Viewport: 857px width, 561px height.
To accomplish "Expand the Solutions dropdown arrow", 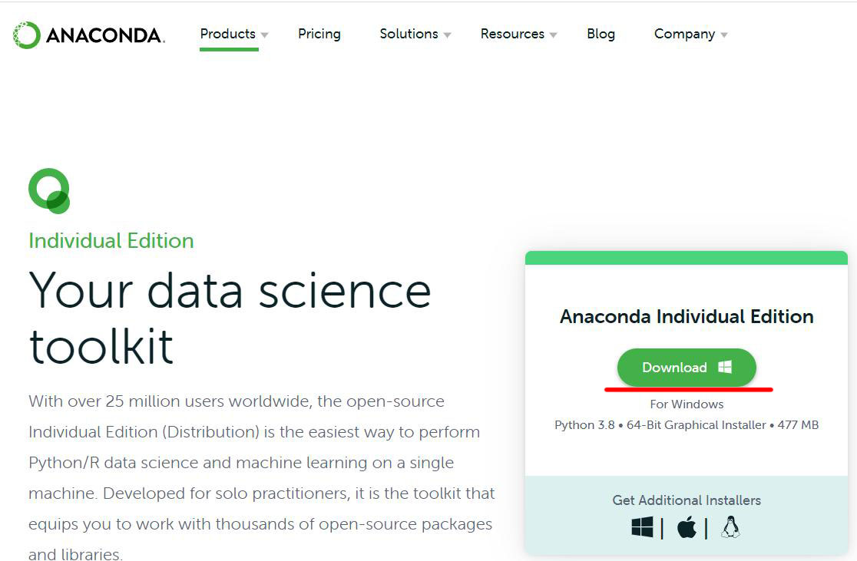I will 448,35.
